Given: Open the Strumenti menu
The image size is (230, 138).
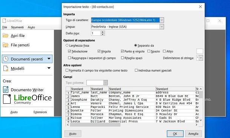Looking at the screenshot, I should click(x=17, y=27).
